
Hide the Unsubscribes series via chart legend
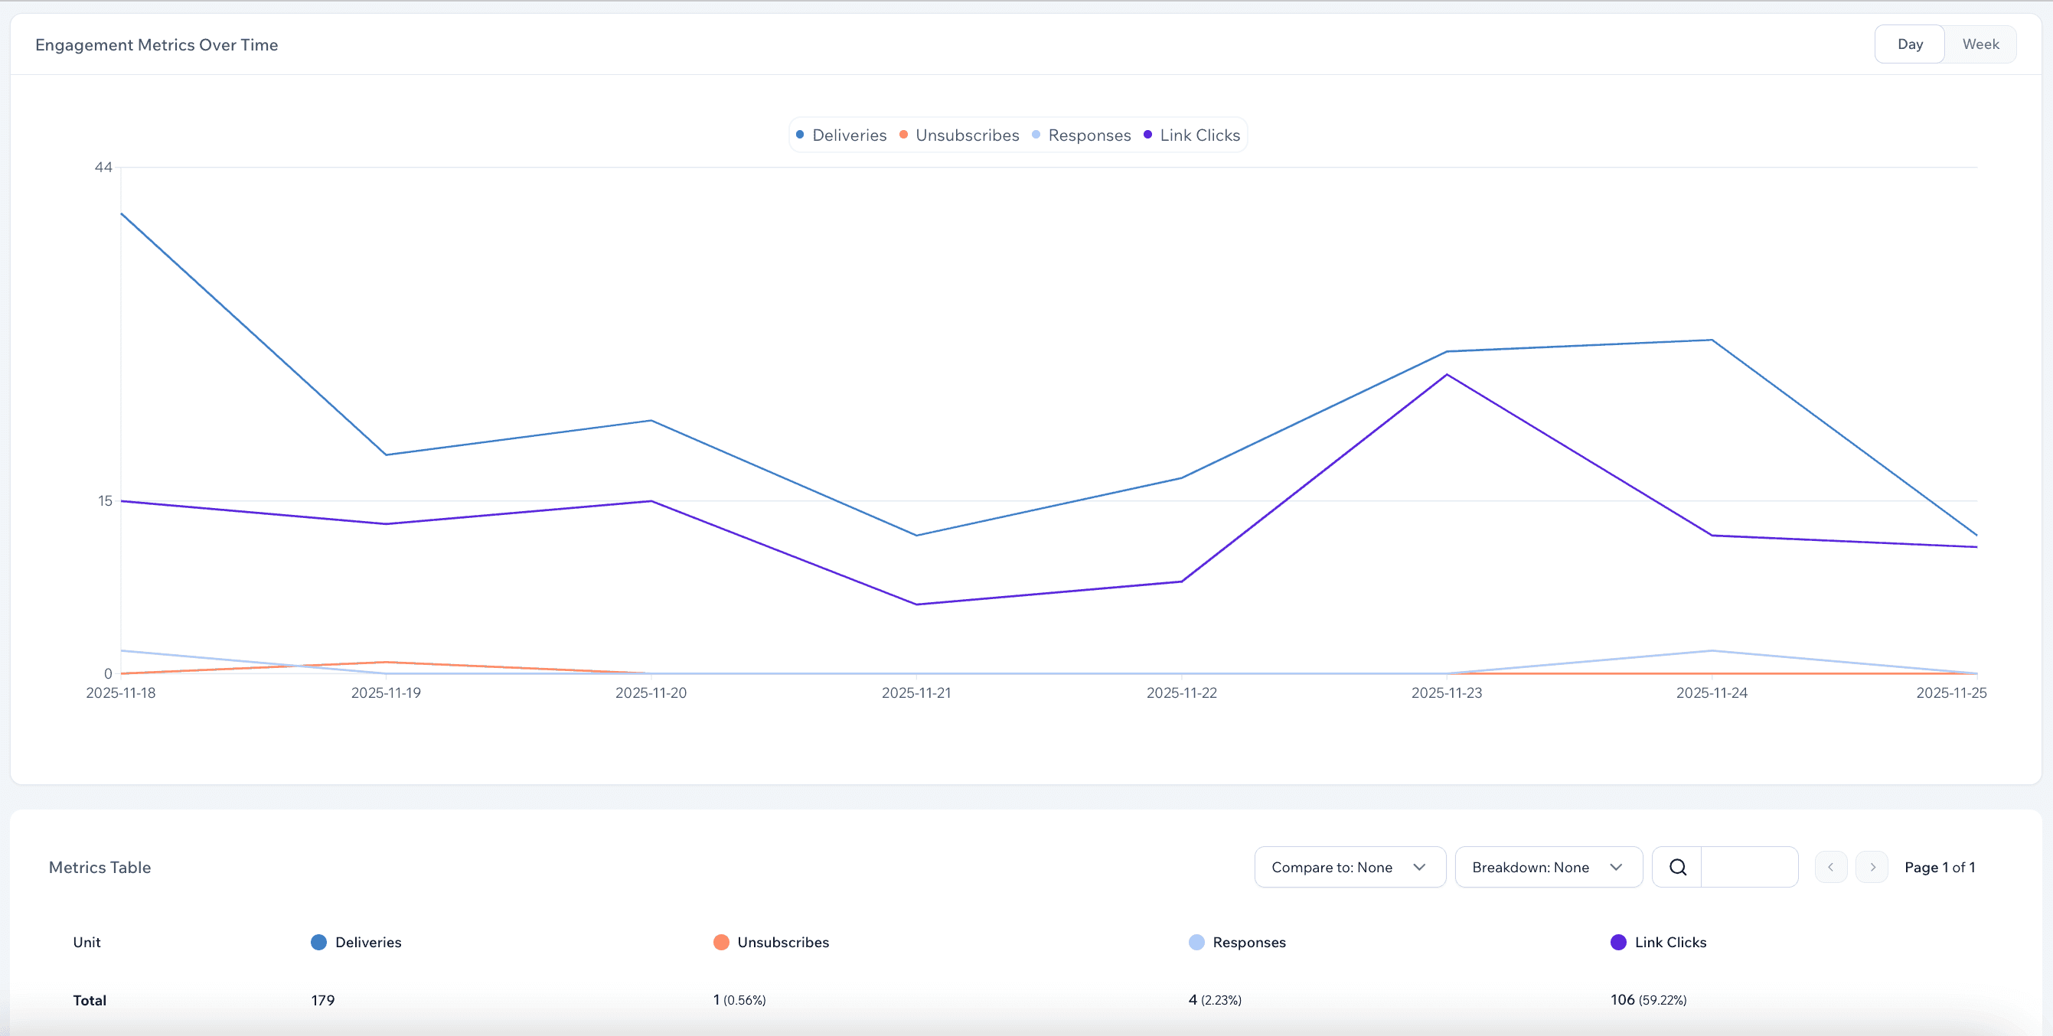tap(967, 135)
